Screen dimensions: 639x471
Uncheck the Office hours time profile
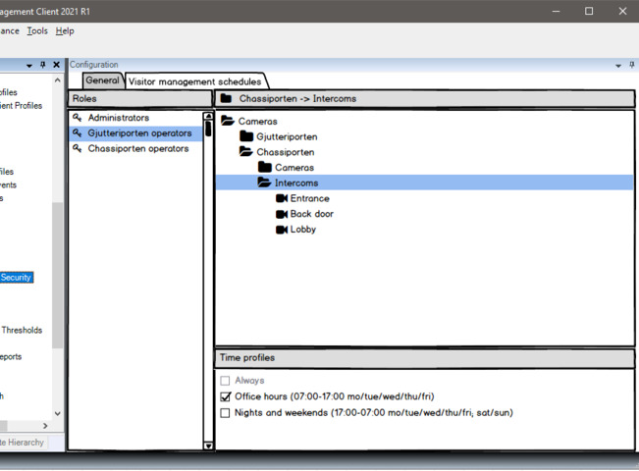pos(226,396)
